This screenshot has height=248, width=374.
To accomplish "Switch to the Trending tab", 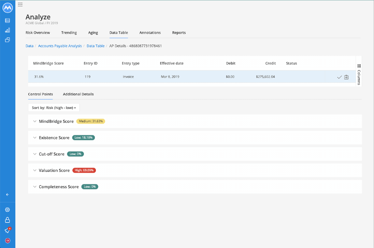I will click(69, 33).
